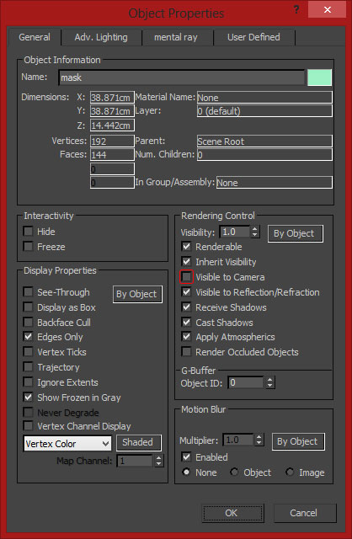Click the OK button

(x=232, y=513)
